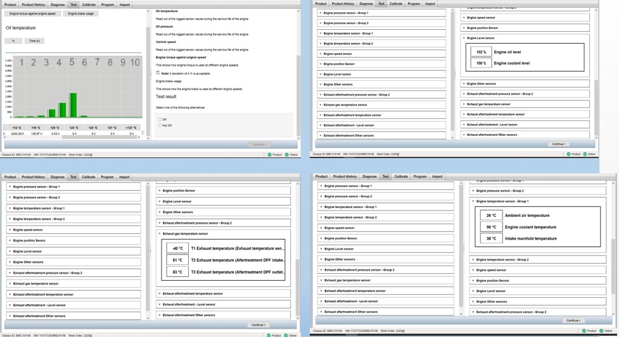Viewport: 619px width, 337px height.
Task: Click the 56 °C Engine coolant temperature value
Action: pos(491,227)
